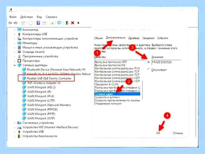The image size is (205, 154).
Task: Click the WAN Miniport (SSTP) adapter icon
Action: coord(24,118)
